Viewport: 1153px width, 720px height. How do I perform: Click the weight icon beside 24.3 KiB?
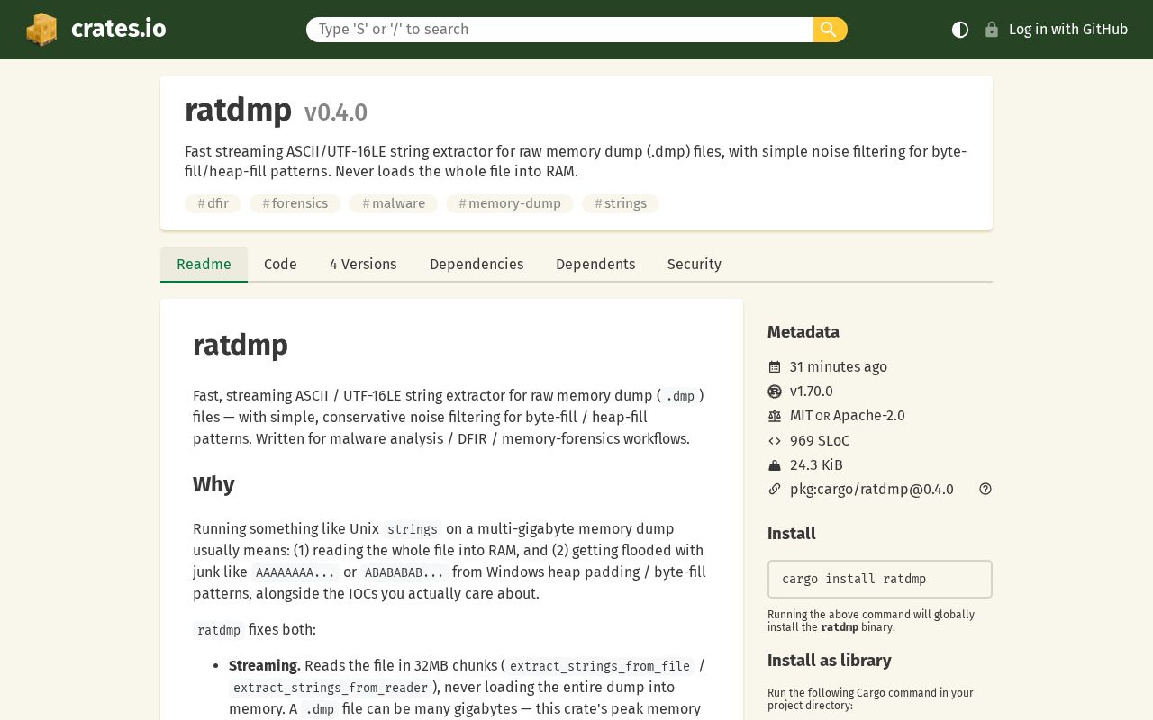click(x=775, y=465)
